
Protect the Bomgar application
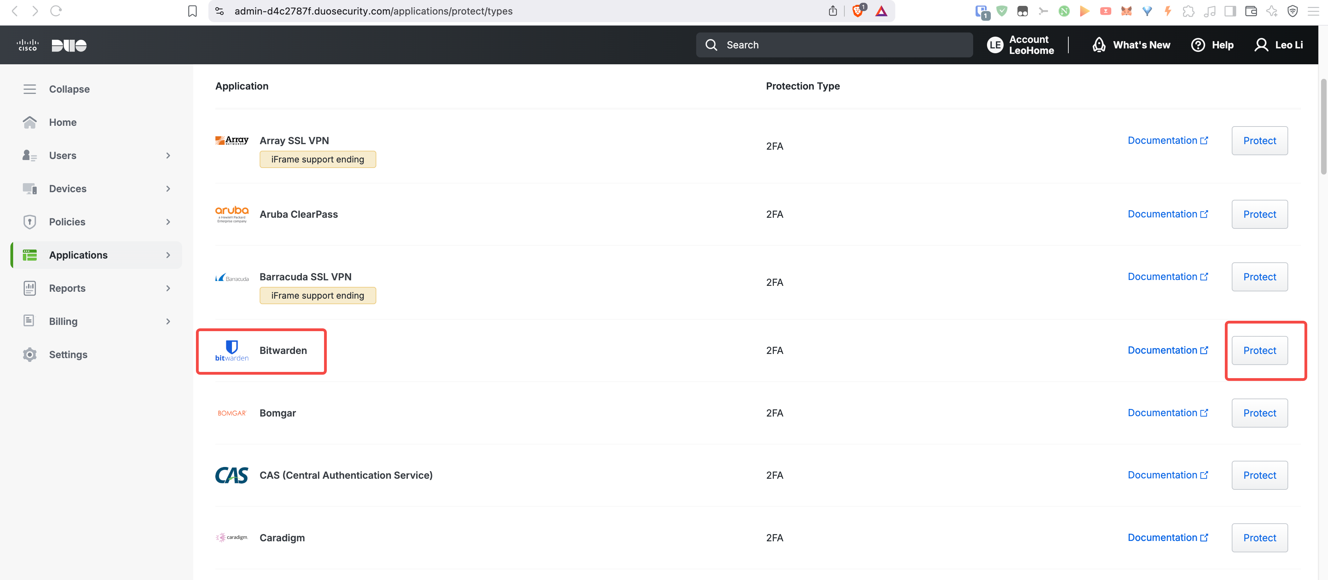[x=1259, y=413]
